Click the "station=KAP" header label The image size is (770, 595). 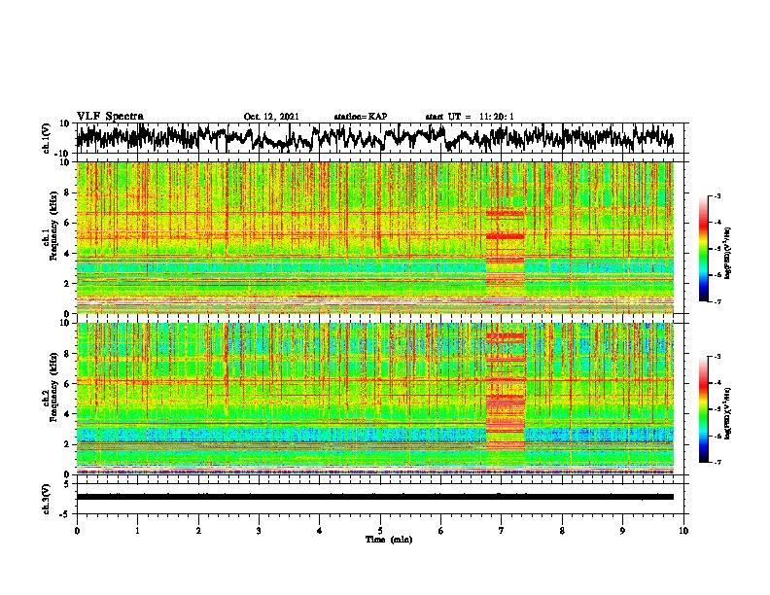(361, 117)
